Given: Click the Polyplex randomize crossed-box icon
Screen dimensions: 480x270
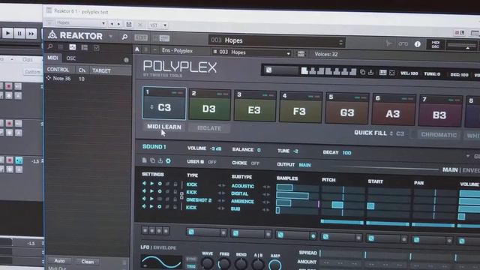Looking at the screenshot, I should coord(391,73).
